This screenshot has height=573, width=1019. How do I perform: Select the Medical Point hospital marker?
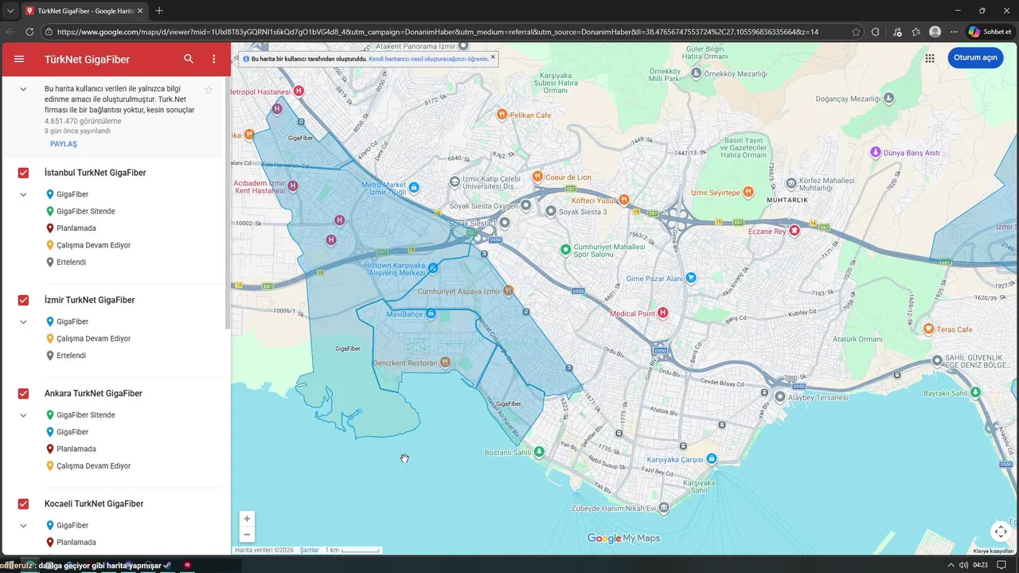[x=662, y=313]
